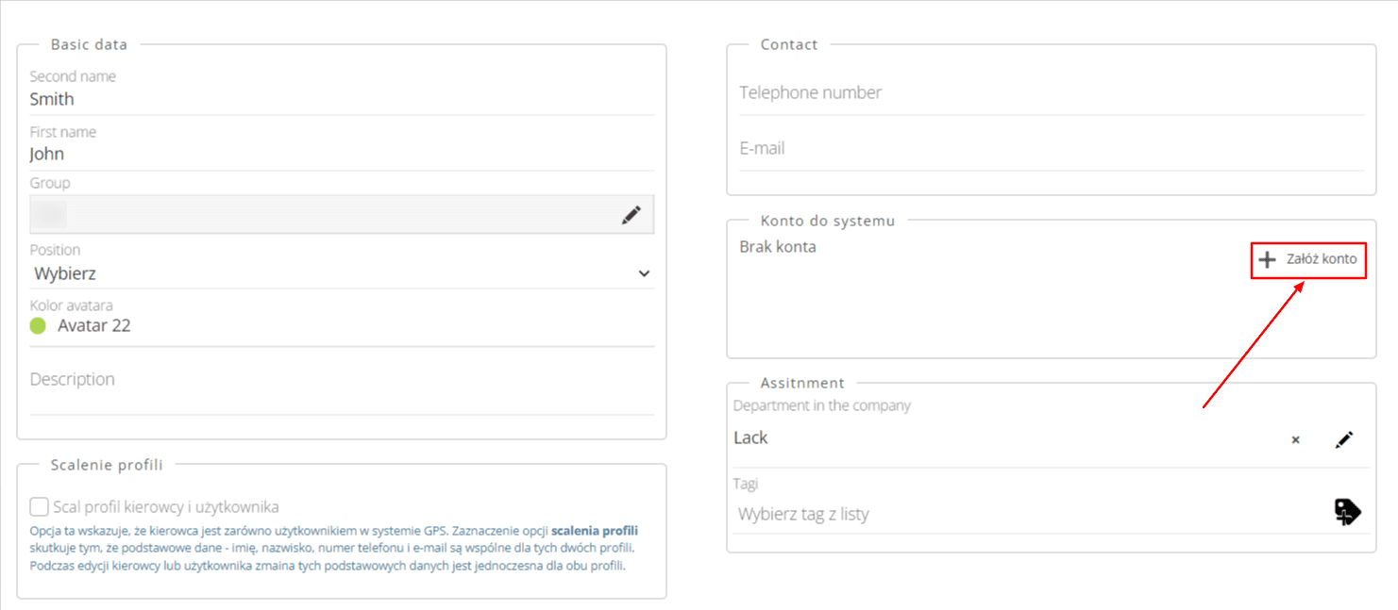Click the Contact section heading

click(x=789, y=44)
